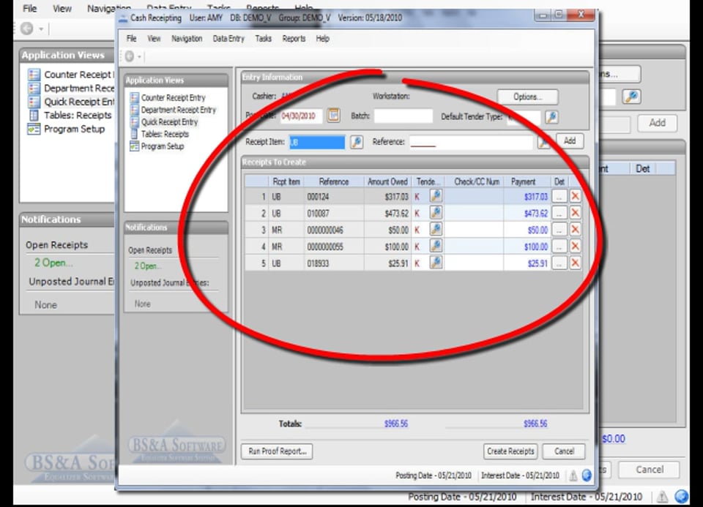
Task: Open Tasks menu in front window
Action: [263, 39]
